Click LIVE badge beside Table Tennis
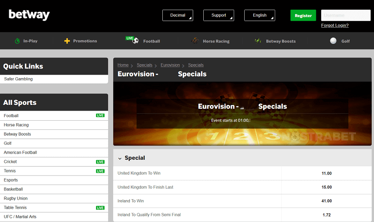The image size is (374, 222). coord(100,208)
